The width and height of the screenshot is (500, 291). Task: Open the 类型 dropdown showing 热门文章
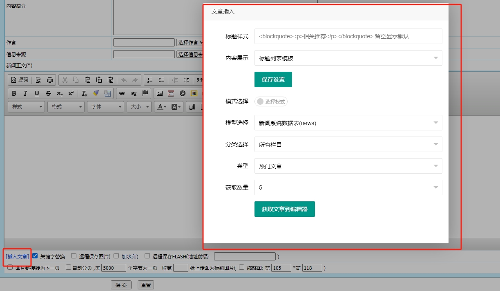point(348,166)
